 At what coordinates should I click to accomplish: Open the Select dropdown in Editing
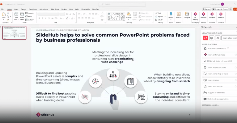pos(159,20)
